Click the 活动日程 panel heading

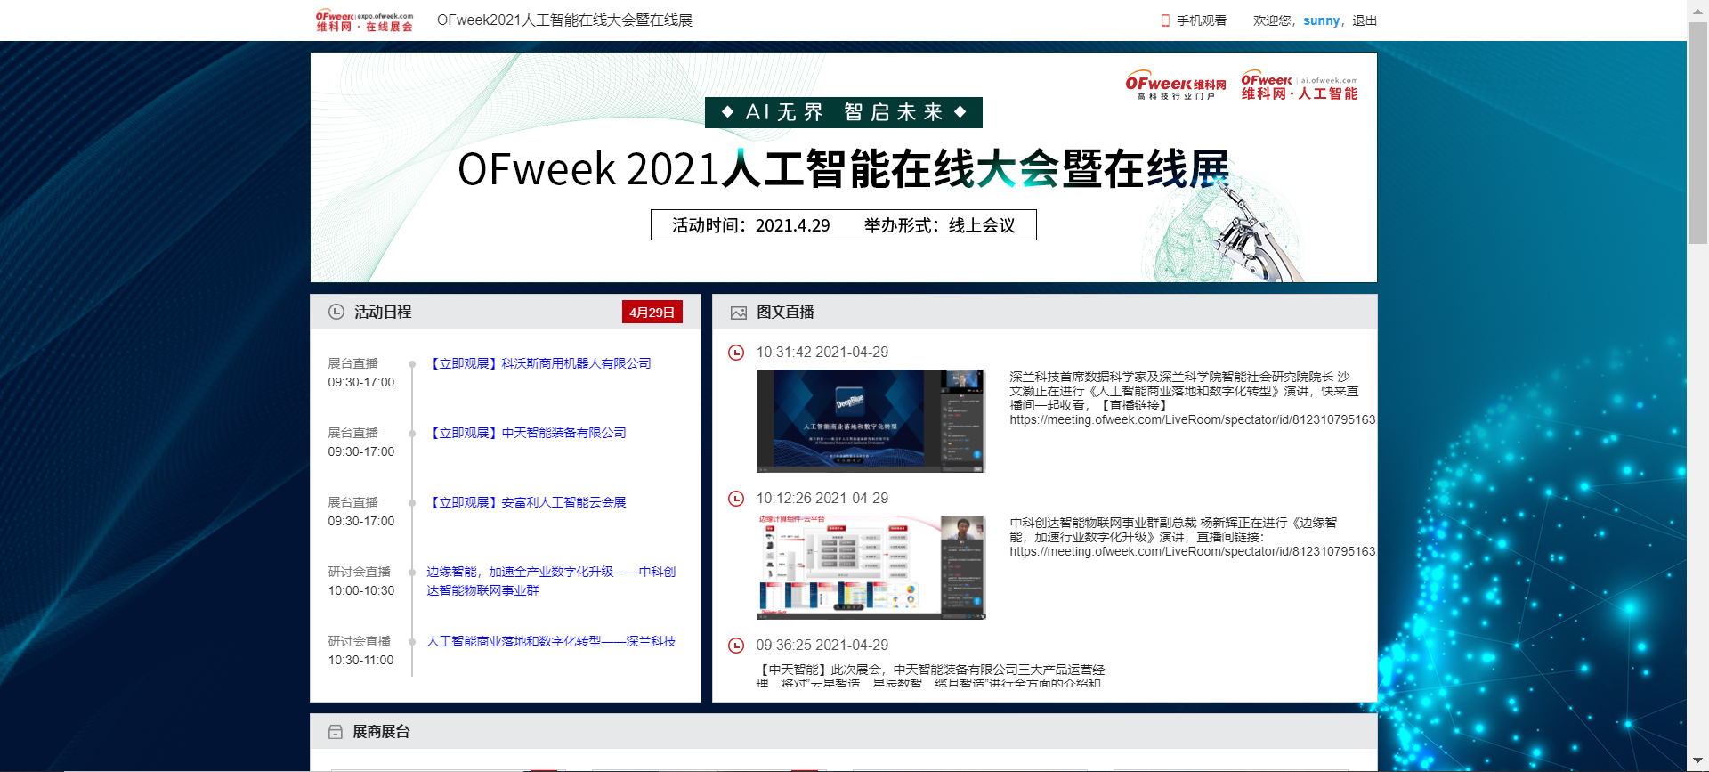[383, 312]
